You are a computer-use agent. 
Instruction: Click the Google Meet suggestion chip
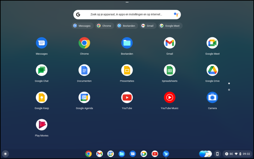[x=170, y=26]
